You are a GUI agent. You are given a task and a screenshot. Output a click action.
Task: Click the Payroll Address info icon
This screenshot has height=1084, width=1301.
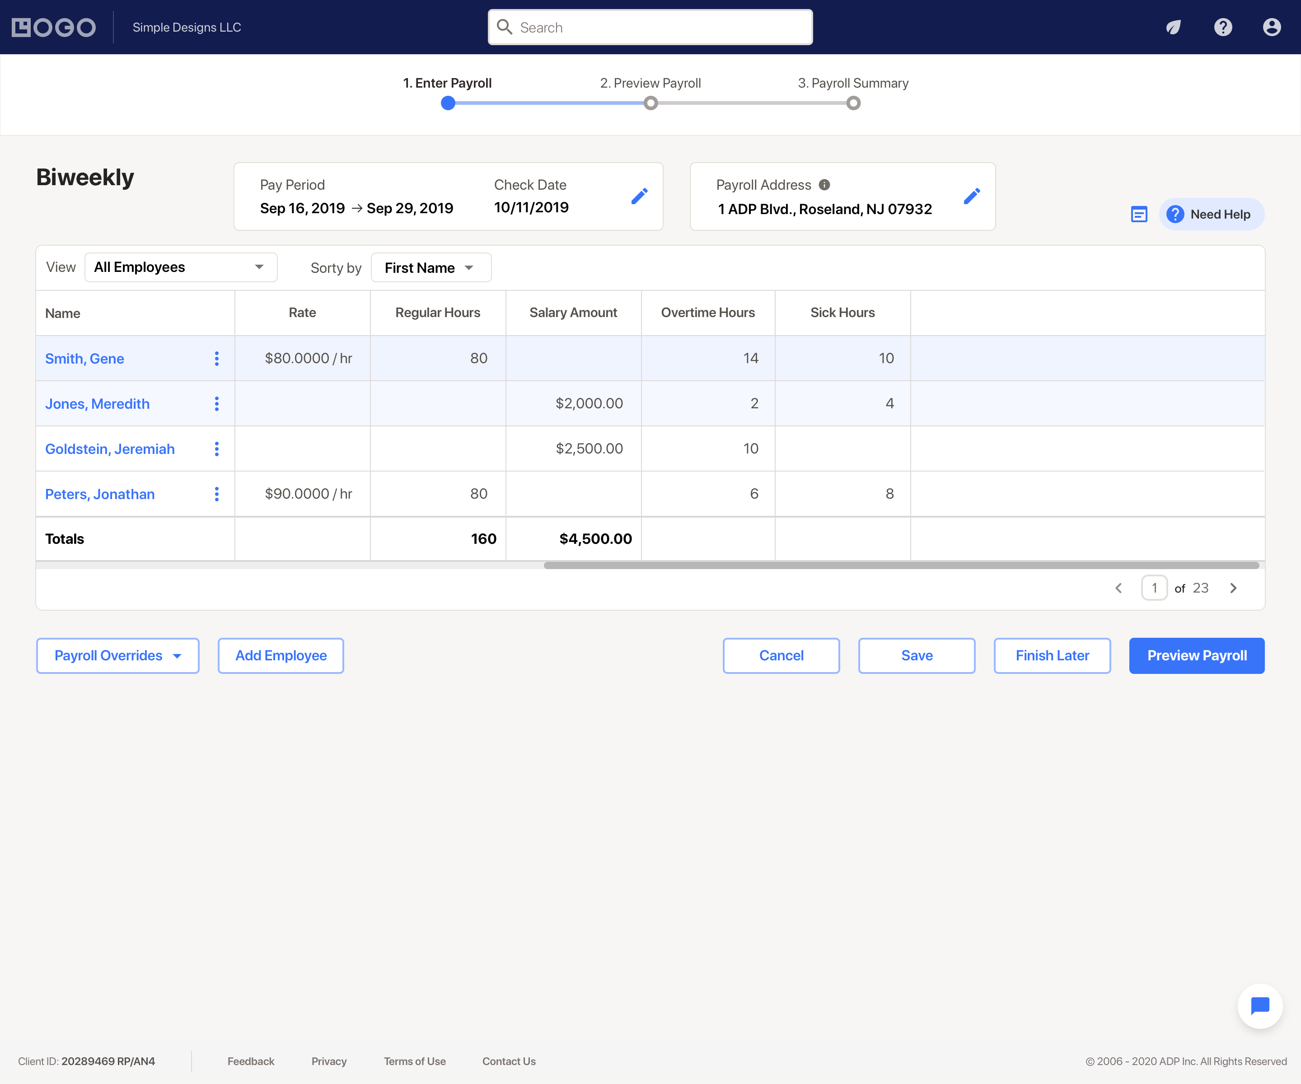pyautogui.click(x=824, y=185)
